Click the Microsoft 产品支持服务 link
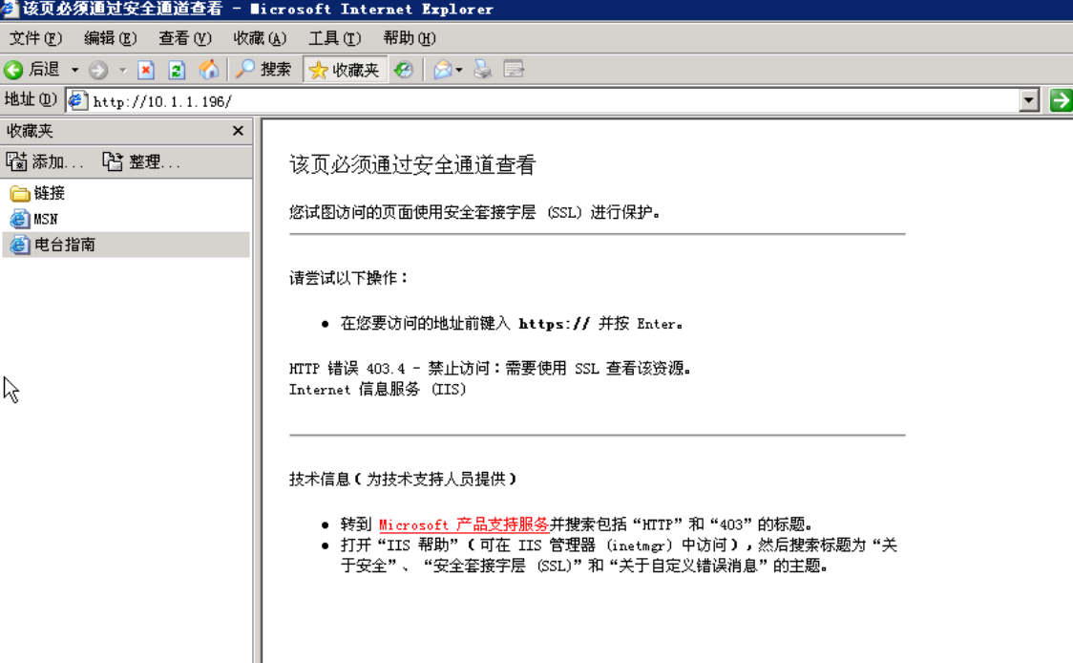Screen dimensions: 1073x663 (464, 524)
